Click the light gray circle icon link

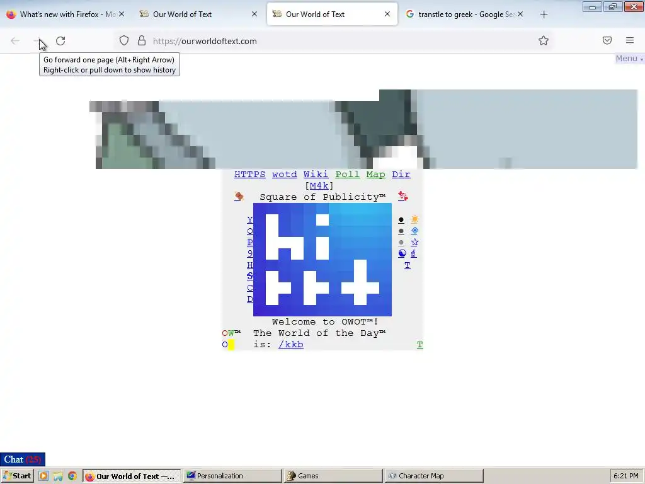point(401,243)
